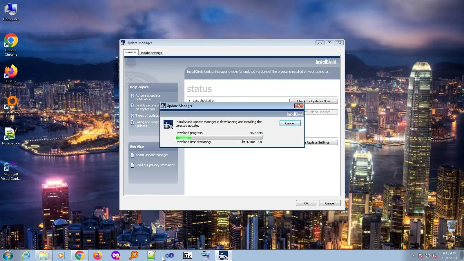Viewport: 464px width, 261px height.
Task: Open the Action Center flag in the tray
Action: coord(421,256)
